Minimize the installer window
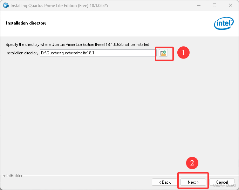Image resolution: width=239 pixels, height=190 pixels. coord(199,5)
